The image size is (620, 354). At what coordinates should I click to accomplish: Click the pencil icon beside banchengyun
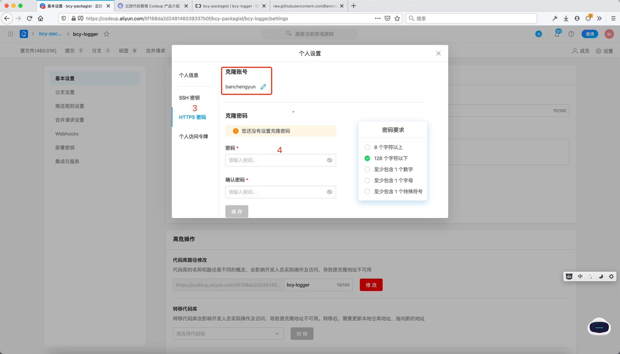pyautogui.click(x=263, y=87)
